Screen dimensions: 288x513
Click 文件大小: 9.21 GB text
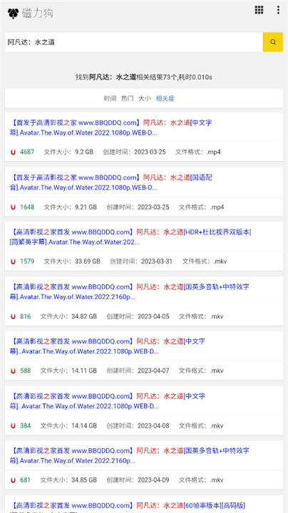tap(71, 207)
